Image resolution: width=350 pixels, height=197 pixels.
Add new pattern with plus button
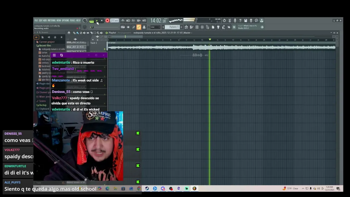point(181,27)
